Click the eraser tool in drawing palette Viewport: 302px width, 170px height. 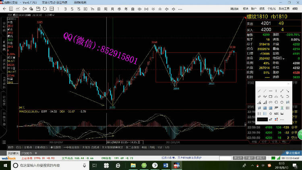pos(271,119)
